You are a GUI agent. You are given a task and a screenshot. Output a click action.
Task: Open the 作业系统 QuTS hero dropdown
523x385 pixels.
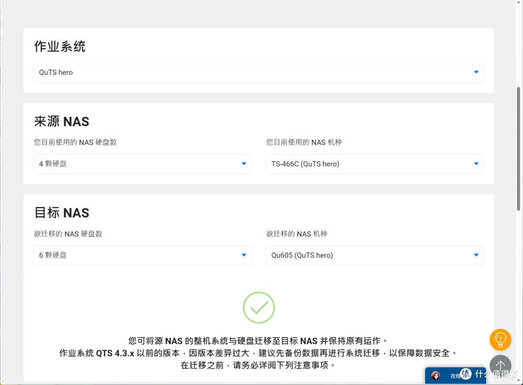tap(259, 72)
